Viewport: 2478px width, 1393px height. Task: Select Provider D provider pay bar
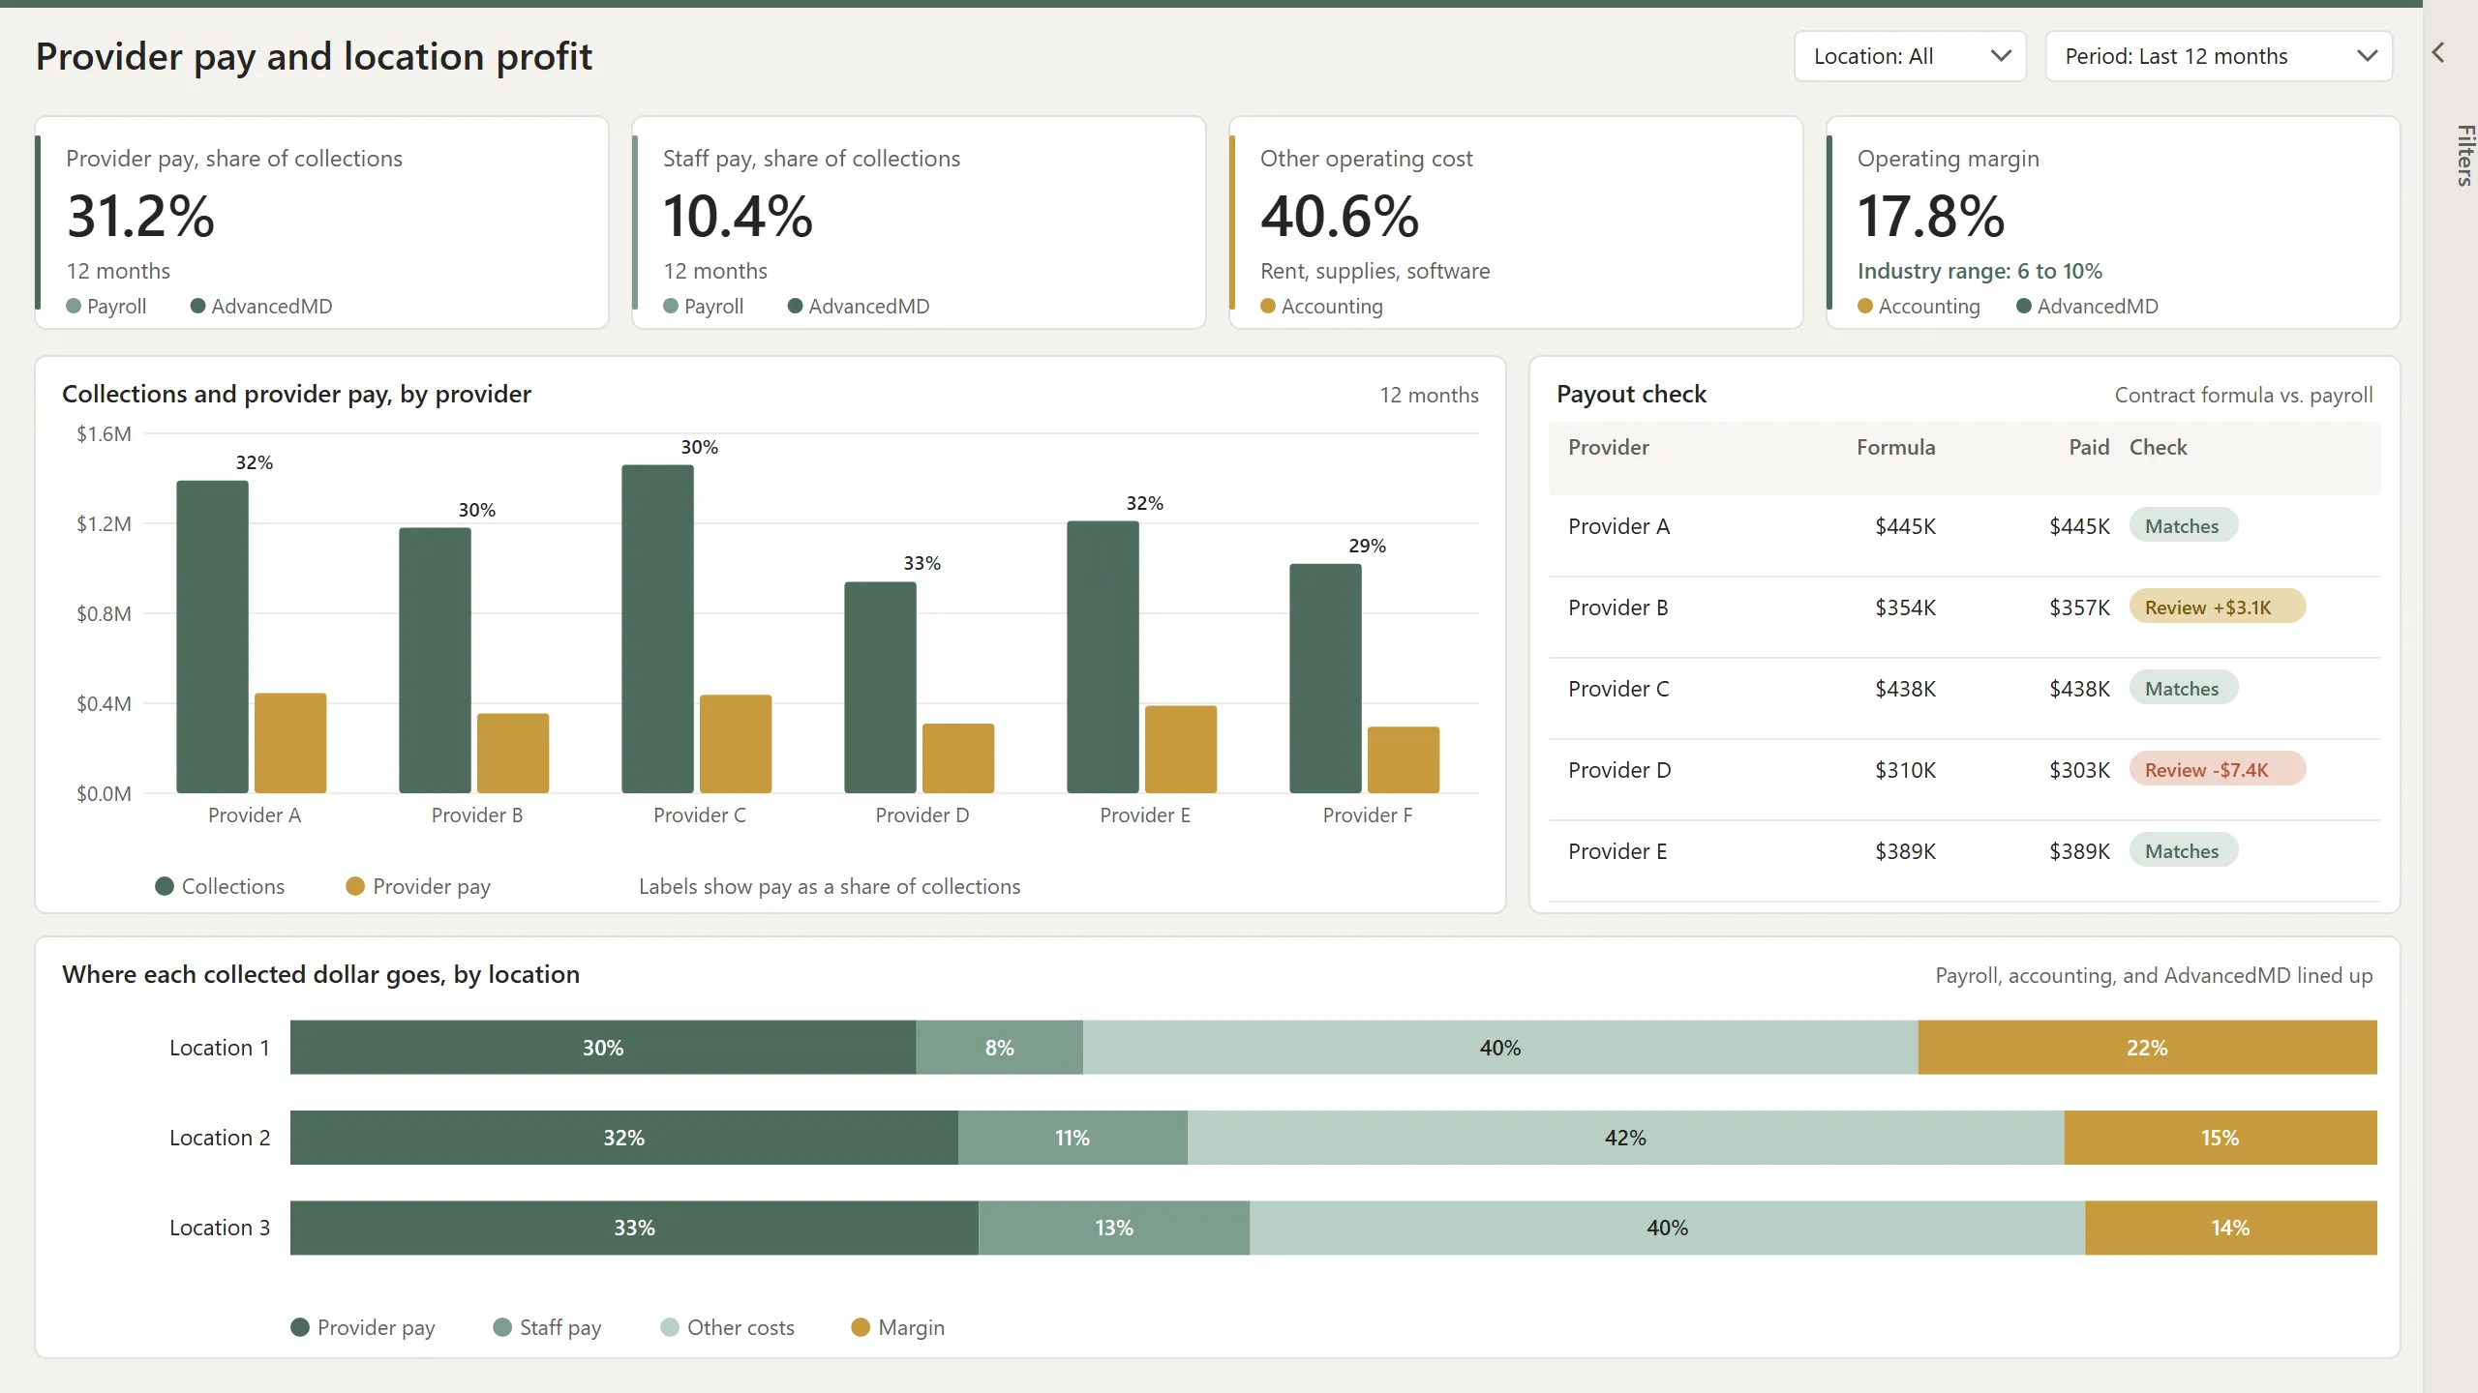958,758
